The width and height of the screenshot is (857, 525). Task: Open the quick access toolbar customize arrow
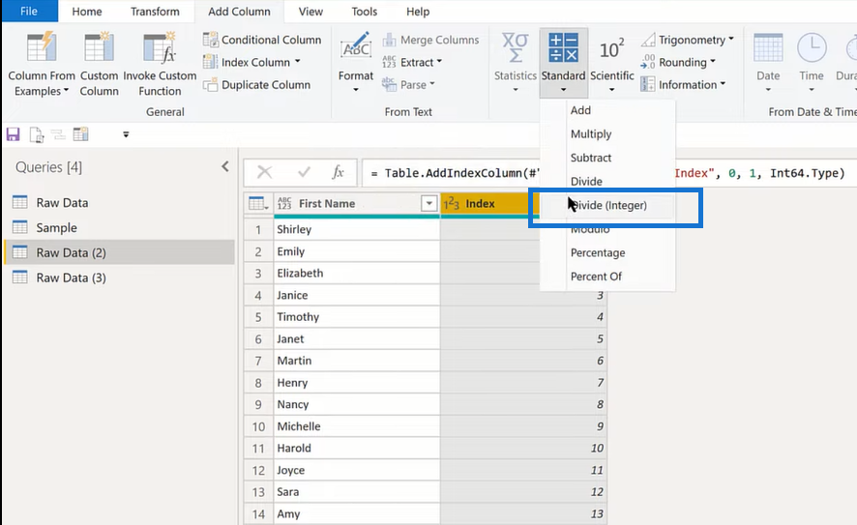point(126,134)
